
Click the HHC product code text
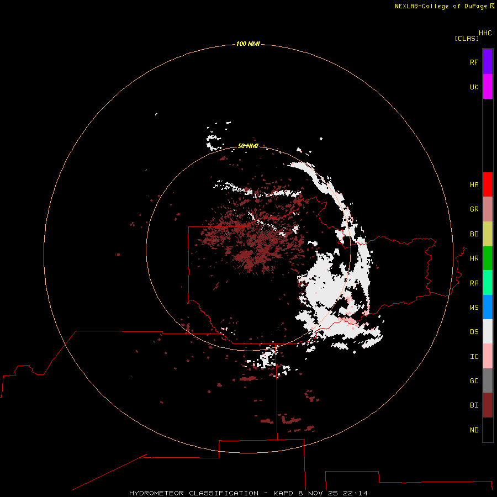(x=485, y=33)
